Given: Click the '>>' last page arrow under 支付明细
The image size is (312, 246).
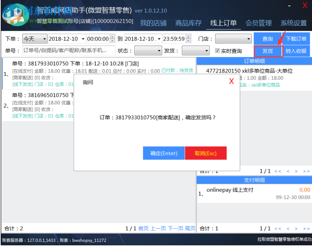Looking at the screenshot, I should (306, 228).
